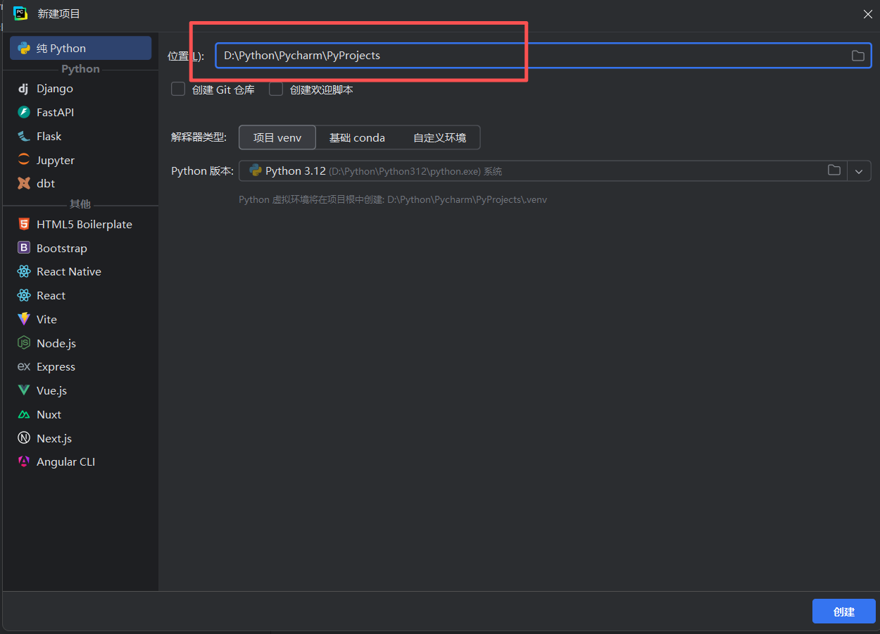Image resolution: width=880 pixels, height=634 pixels.
Task: Click the Python 3.12 interpreter field
Action: 543,171
